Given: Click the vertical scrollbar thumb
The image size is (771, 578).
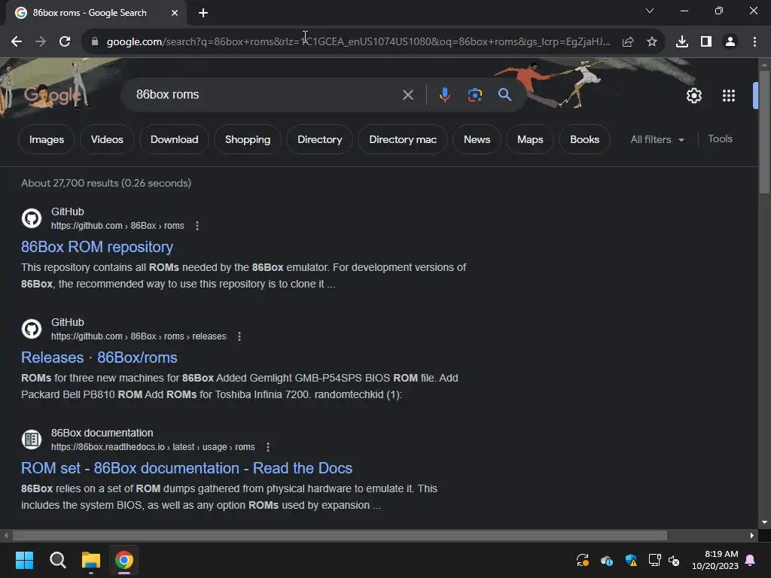Looking at the screenshot, I should tap(764, 132).
